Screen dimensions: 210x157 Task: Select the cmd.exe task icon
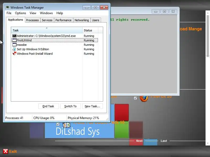(x=14, y=36)
